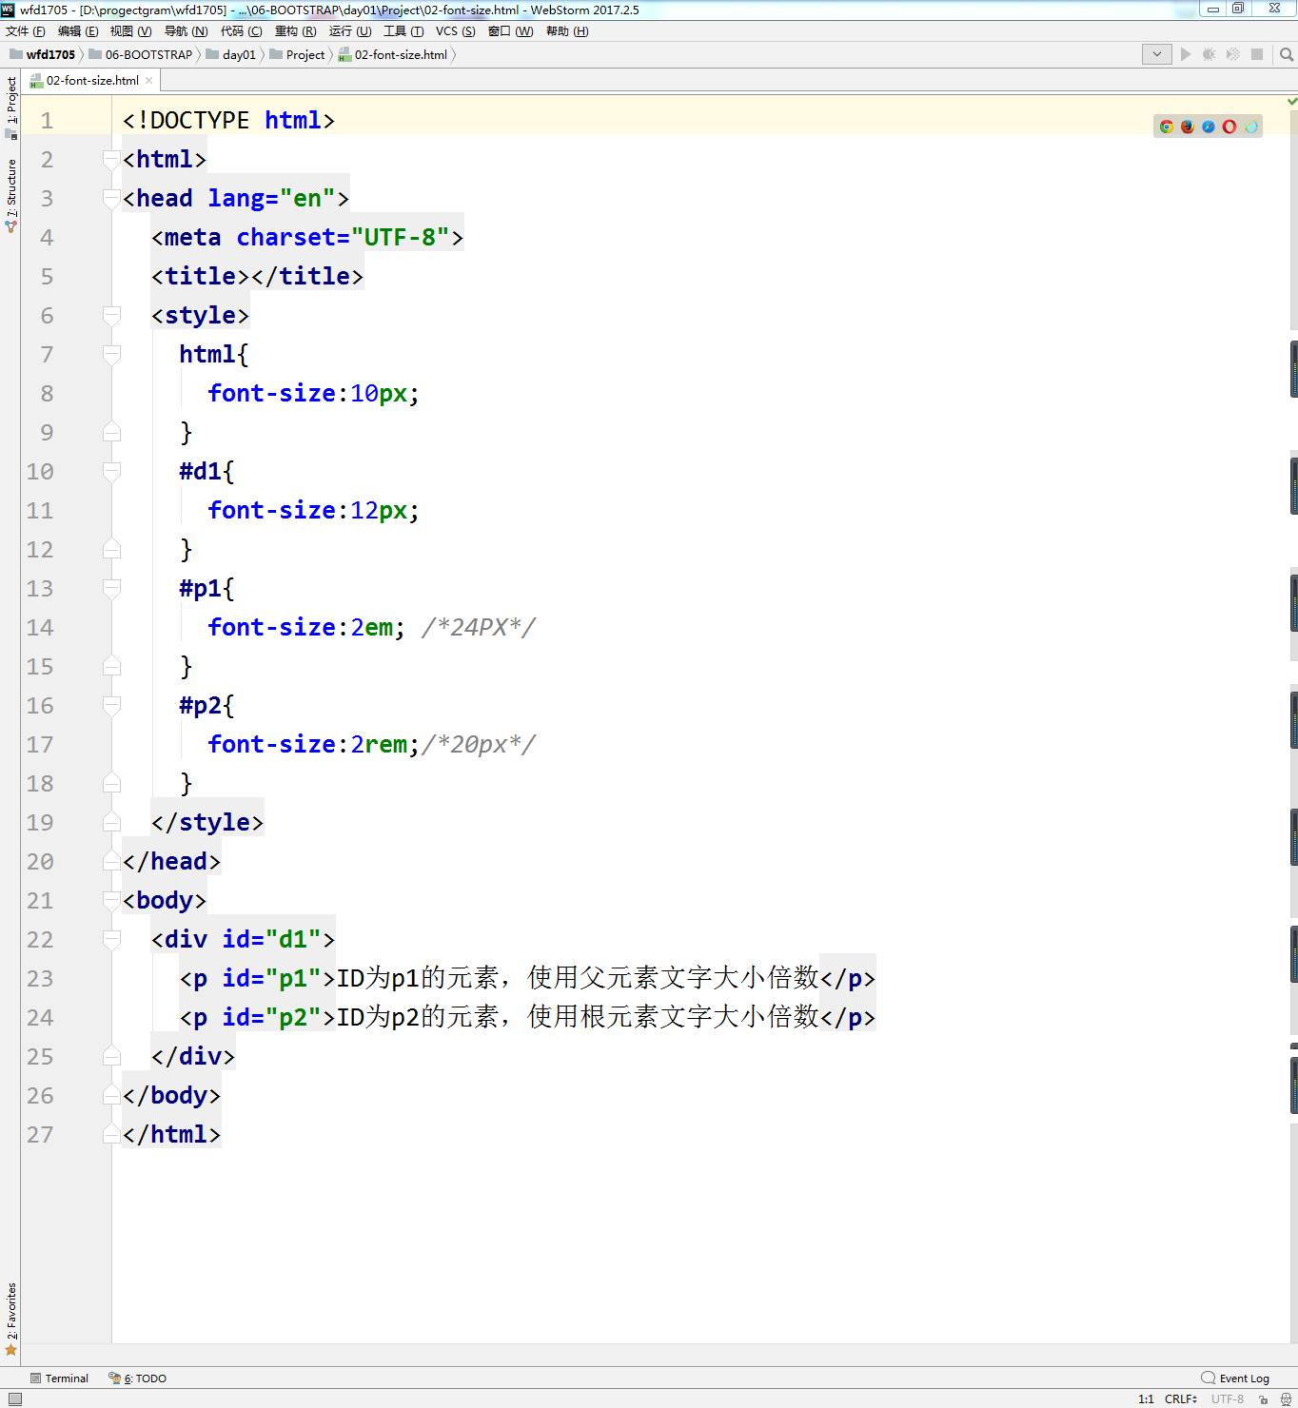Collapse the <style> fold on line 6
Image resolution: width=1298 pixels, height=1408 pixels.
tap(111, 316)
